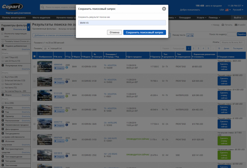Click the Copart logo
Viewport: 247px width, 168px height.
pyautogui.click(x=13, y=7)
